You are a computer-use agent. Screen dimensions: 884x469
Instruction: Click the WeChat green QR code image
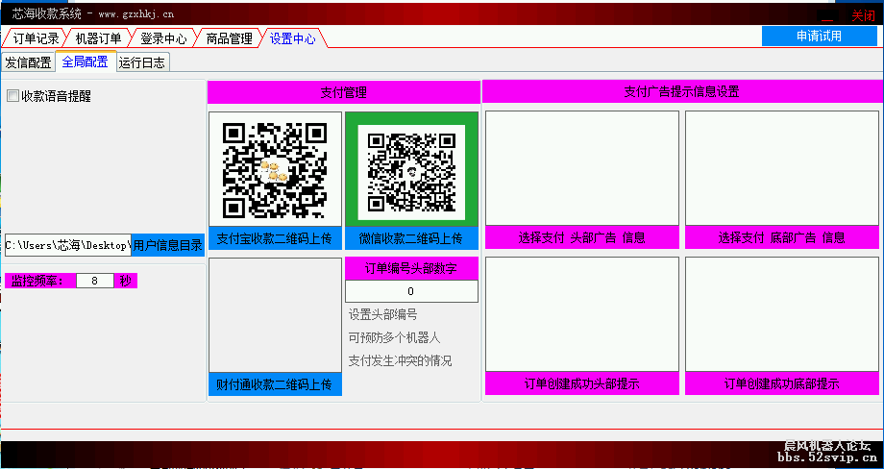click(x=411, y=169)
